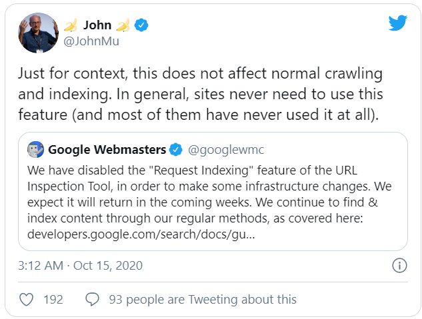Open "93 people are Tweeting about this"
This screenshot has width=422, height=319.
pos(201,299)
